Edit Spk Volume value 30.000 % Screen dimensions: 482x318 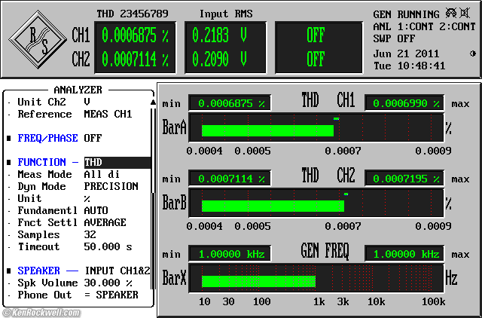(108, 283)
